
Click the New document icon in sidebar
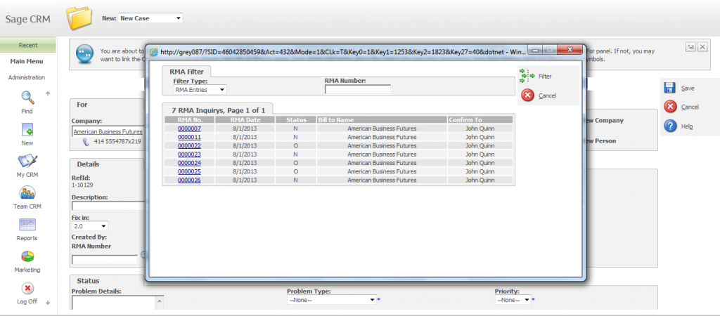(27, 130)
